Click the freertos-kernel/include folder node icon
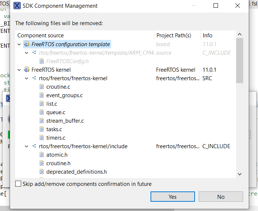 coord(34,146)
